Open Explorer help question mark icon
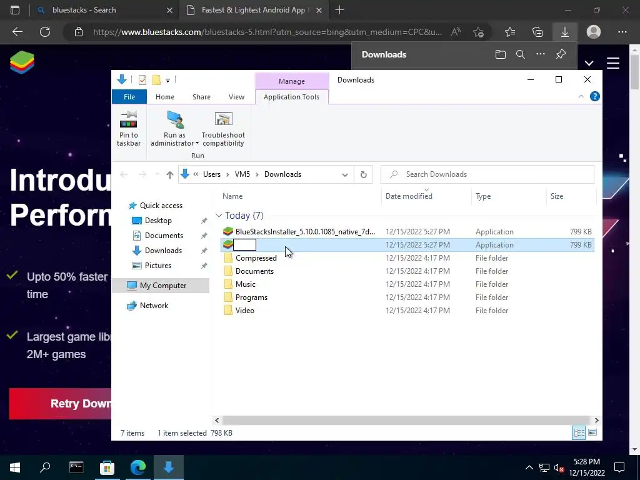 (595, 96)
